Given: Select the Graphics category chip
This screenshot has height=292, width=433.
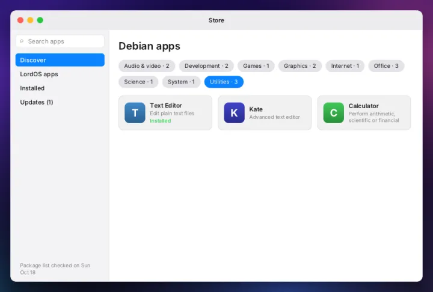Looking at the screenshot, I should (300, 66).
